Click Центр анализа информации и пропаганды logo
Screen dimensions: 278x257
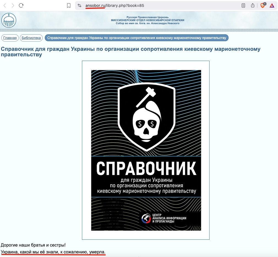point(164,218)
